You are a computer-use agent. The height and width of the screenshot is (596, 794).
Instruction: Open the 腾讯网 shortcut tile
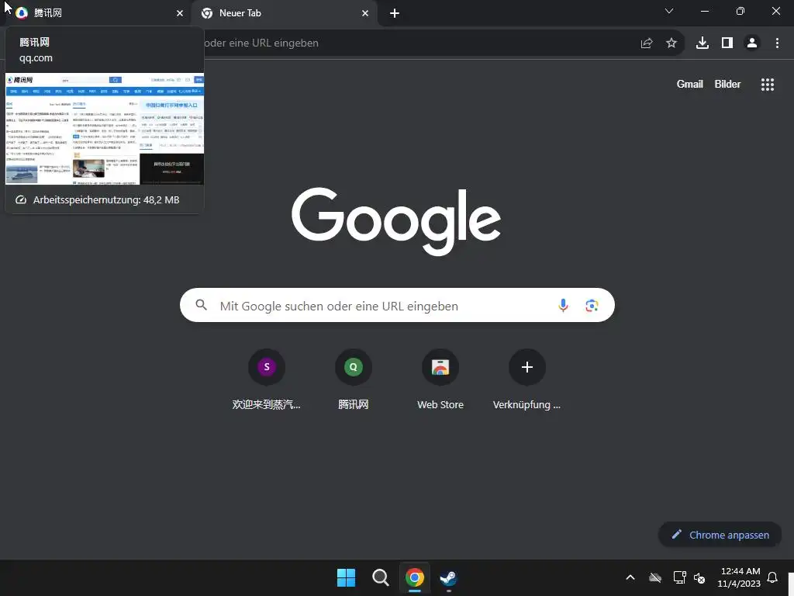(x=354, y=380)
